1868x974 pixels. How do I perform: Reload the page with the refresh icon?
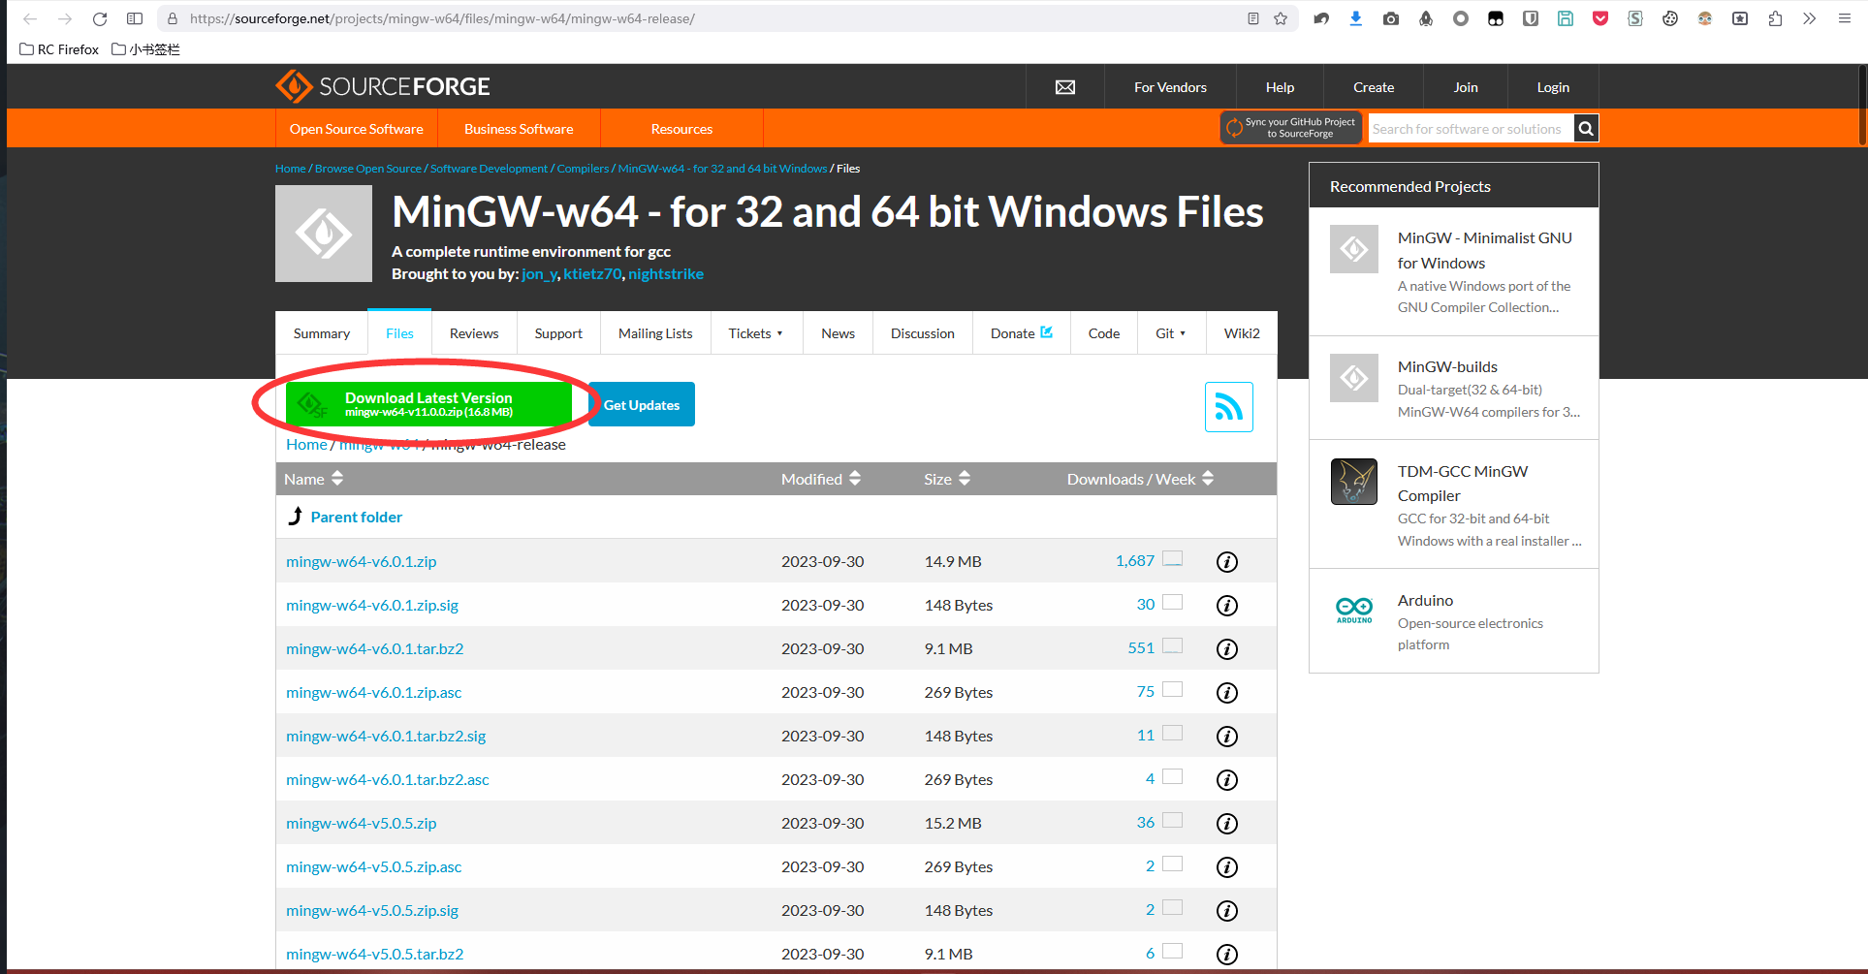click(x=100, y=18)
